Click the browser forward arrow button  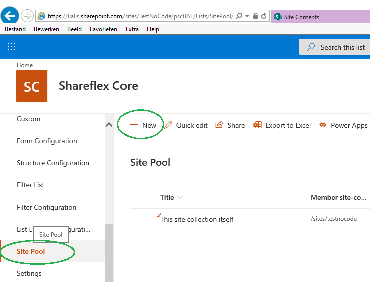click(27, 16)
